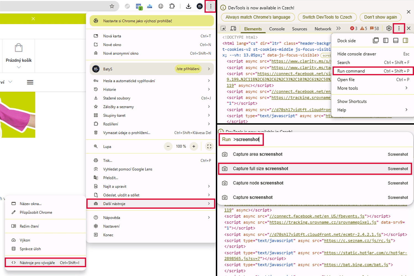Select Search in the DevTools menu
Screen dimensions: 414x276
coord(373,62)
